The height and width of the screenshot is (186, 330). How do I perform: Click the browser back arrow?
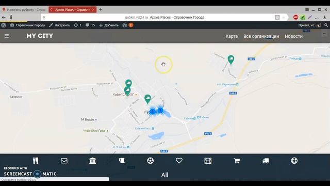(x=4, y=17)
